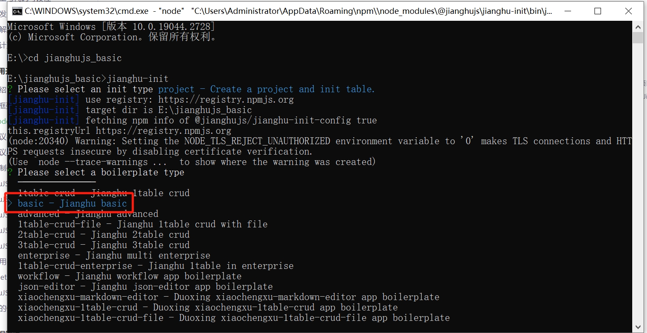Select '2table-crud - Jianghu 2table crud'
This screenshot has height=333, width=647.
click(104, 235)
